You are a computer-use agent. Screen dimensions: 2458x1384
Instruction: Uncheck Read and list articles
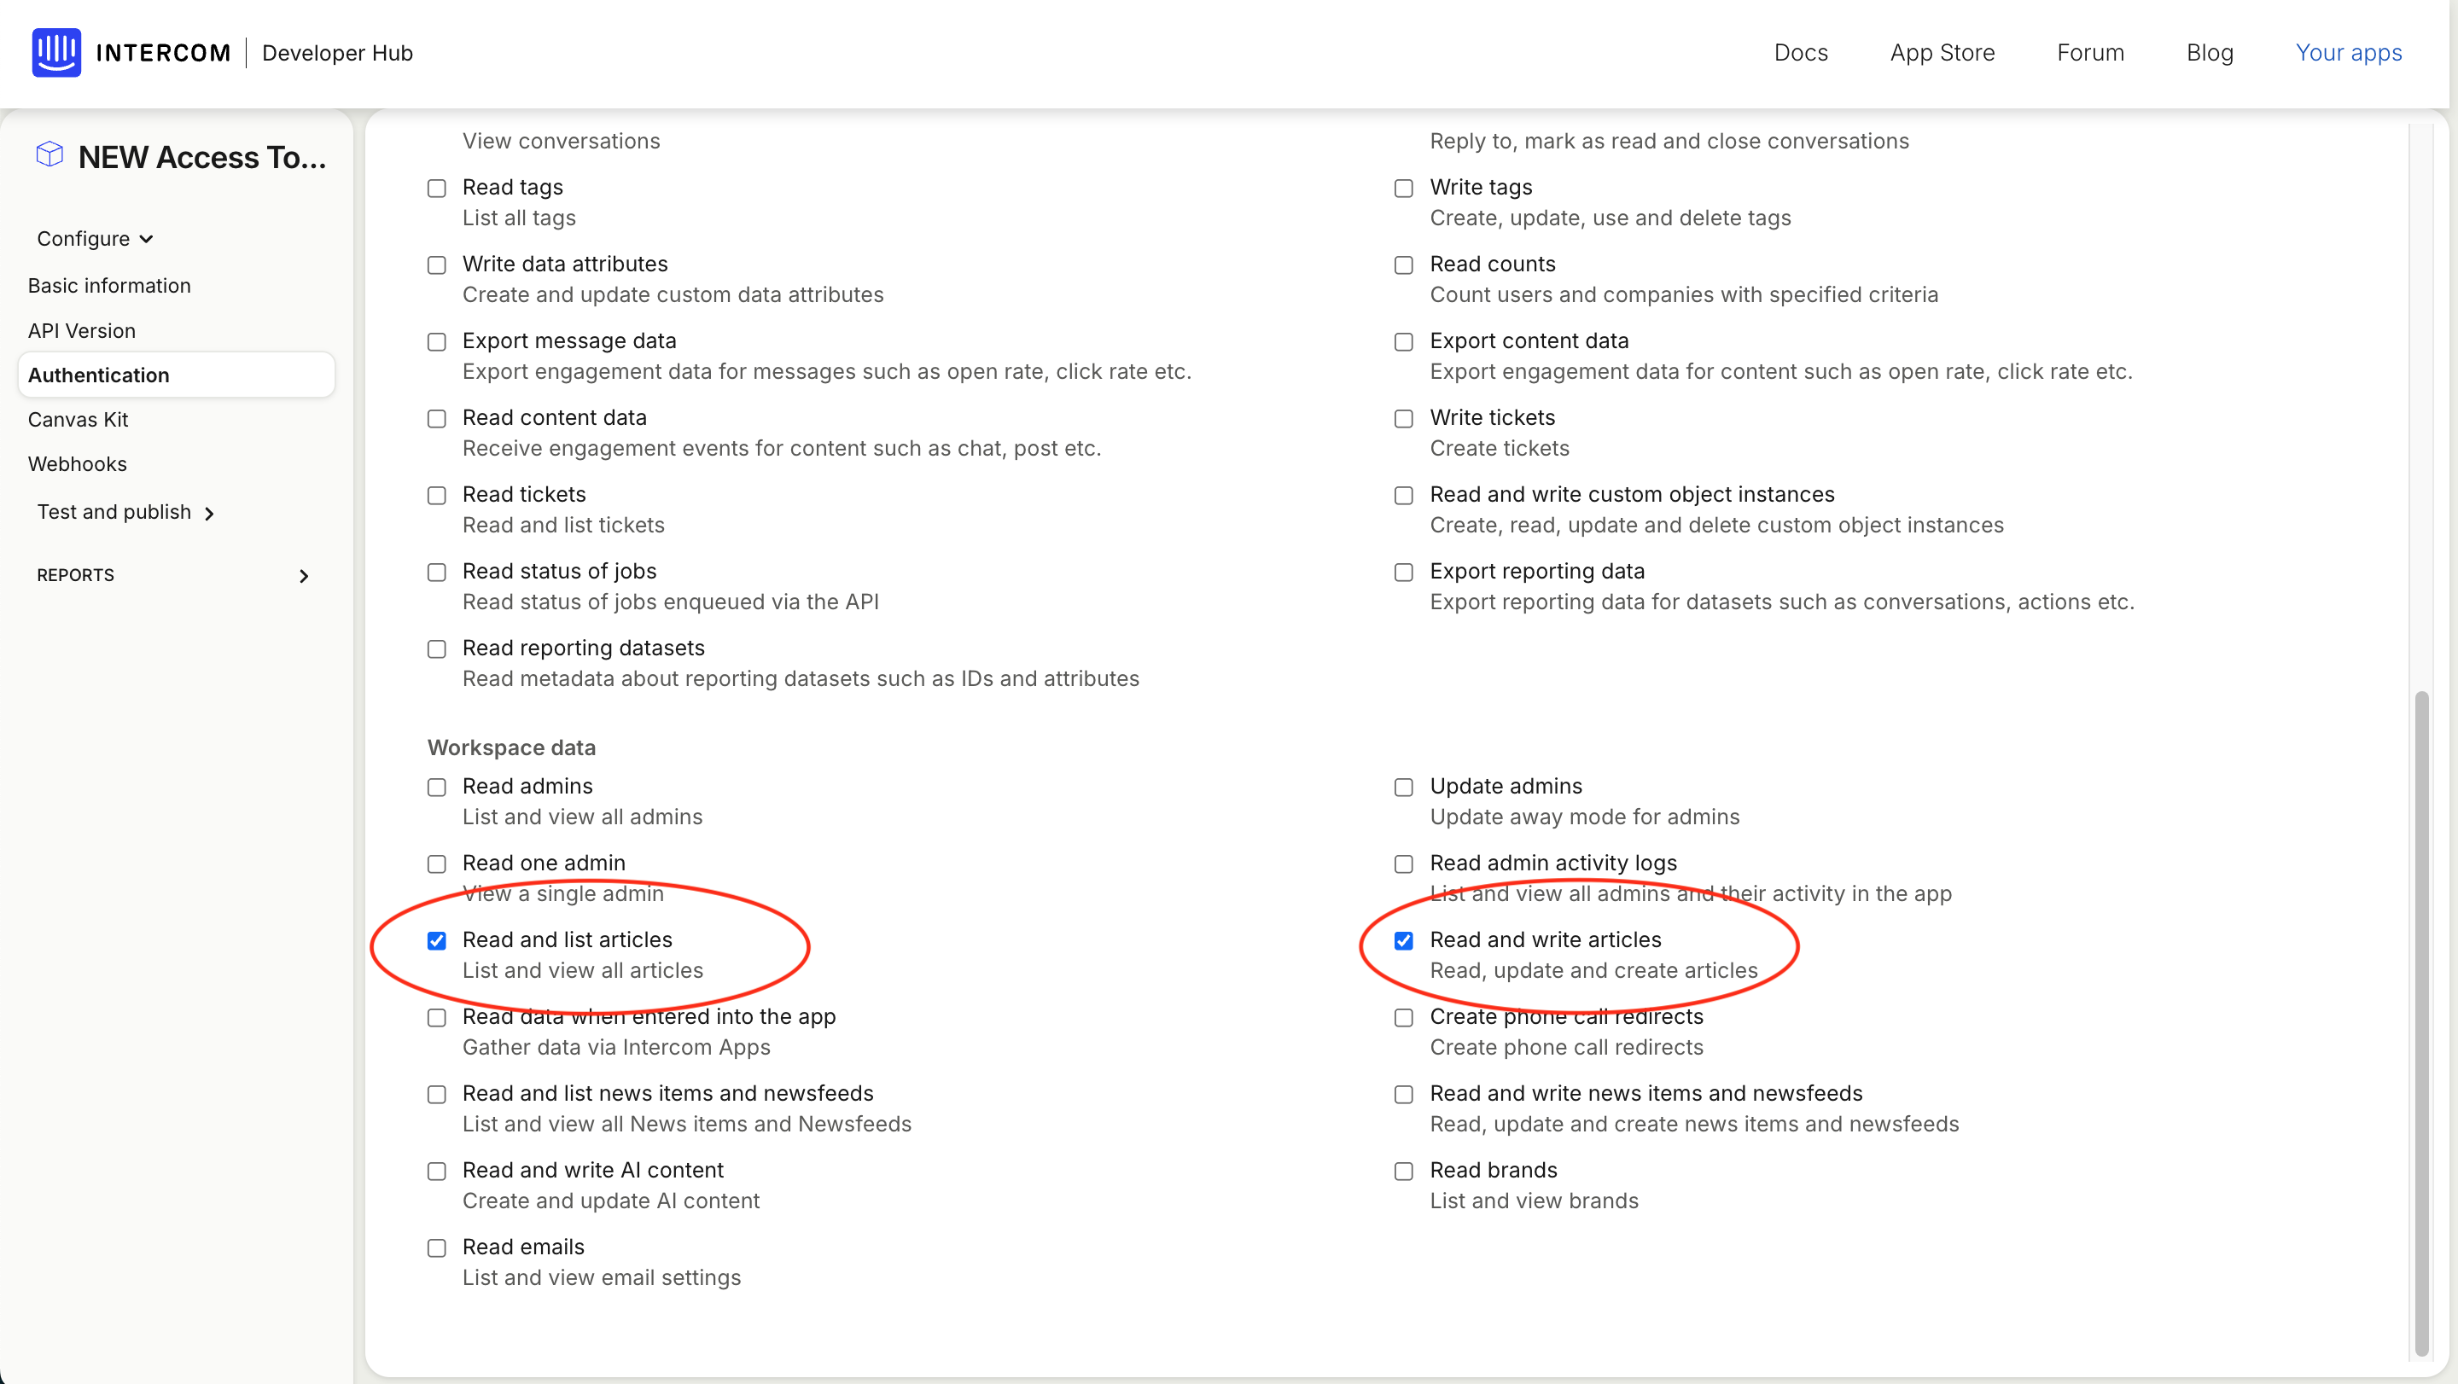437,940
